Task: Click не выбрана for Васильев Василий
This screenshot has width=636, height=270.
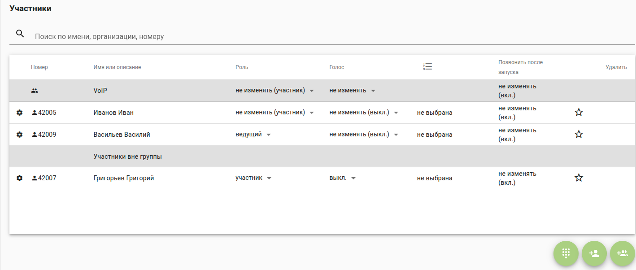Action: point(434,135)
